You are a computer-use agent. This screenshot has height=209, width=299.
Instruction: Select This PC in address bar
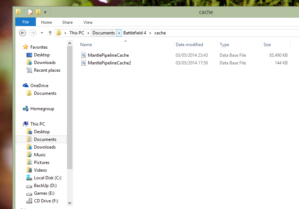[76, 33]
